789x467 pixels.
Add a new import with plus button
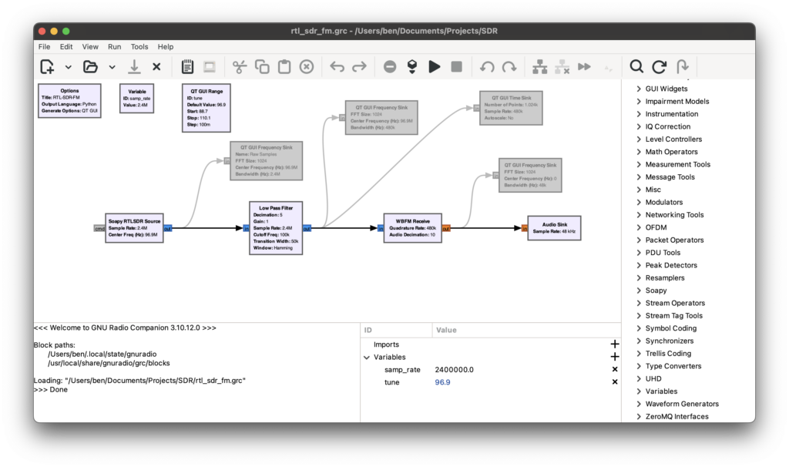click(614, 344)
